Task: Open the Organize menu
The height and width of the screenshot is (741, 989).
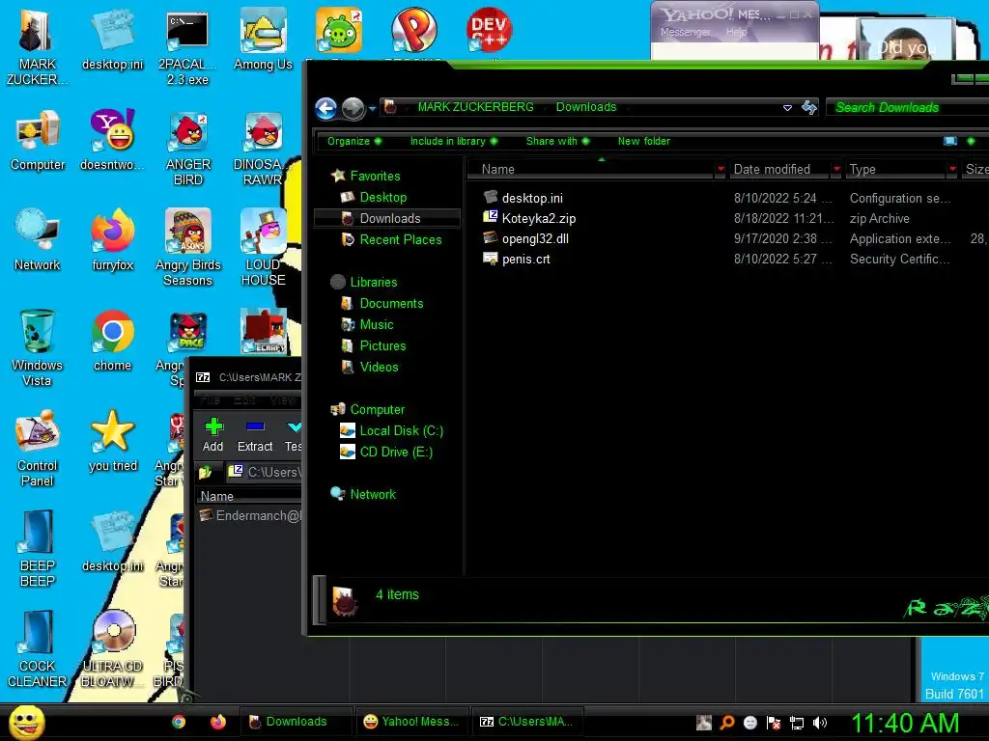Action: (353, 141)
